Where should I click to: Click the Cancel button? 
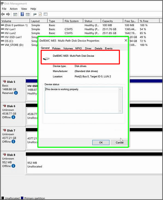(119, 142)
